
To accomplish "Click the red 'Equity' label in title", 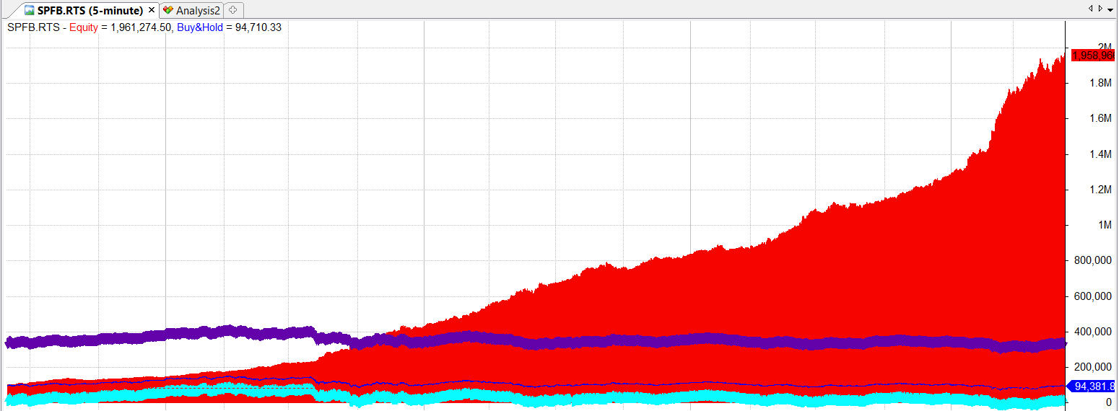I will 83,28.
